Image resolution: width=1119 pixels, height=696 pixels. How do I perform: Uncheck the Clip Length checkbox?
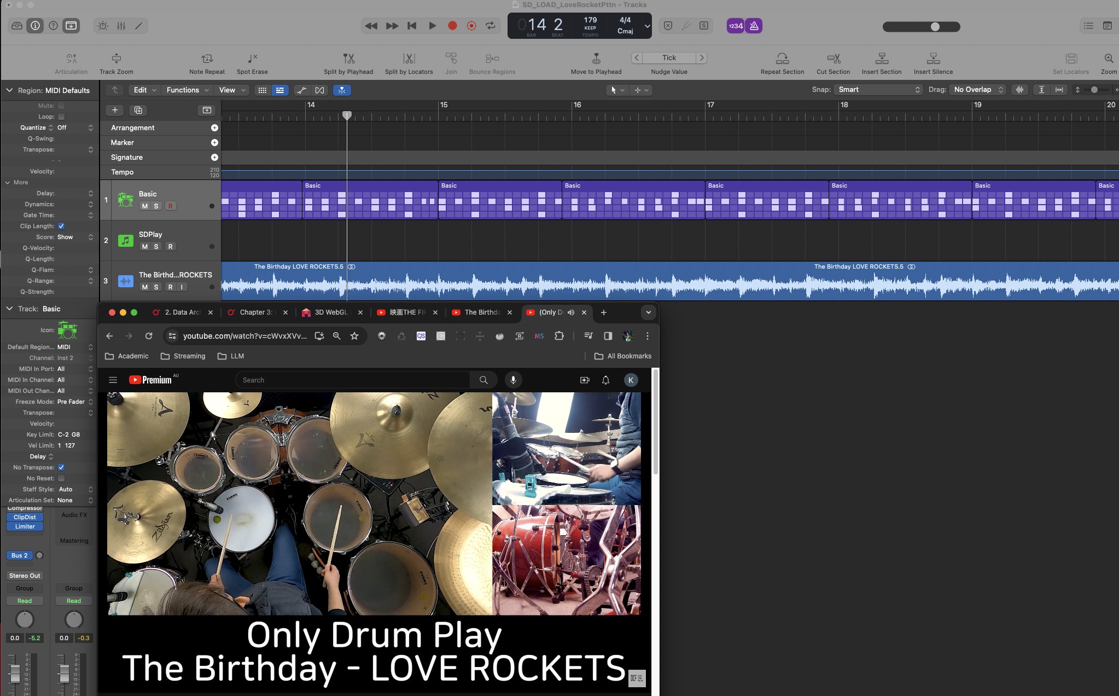click(61, 226)
